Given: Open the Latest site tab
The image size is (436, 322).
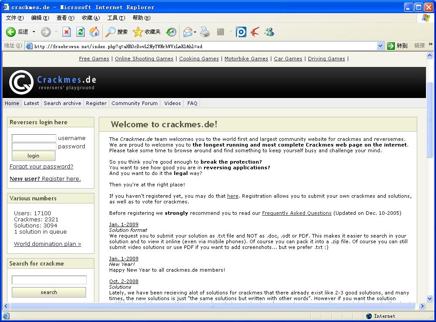Looking at the screenshot, I should click(31, 103).
